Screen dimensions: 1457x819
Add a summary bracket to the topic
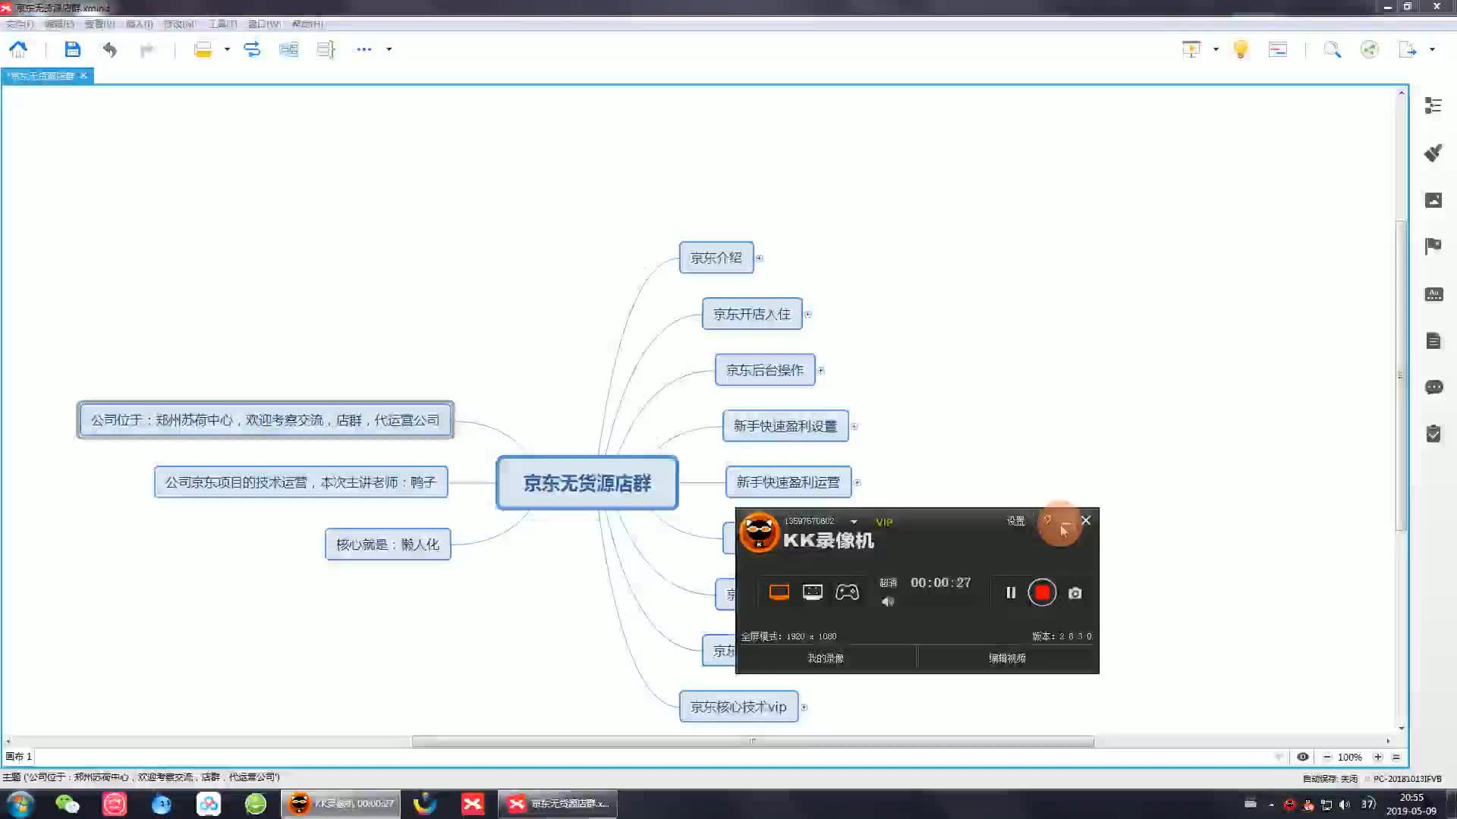[326, 50]
